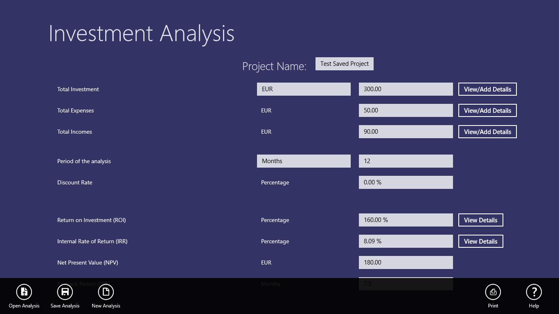Open the Months period unit dropdown
Image resolution: width=559 pixels, height=314 pixels.
pyautogui.click(x=304, y=161)
